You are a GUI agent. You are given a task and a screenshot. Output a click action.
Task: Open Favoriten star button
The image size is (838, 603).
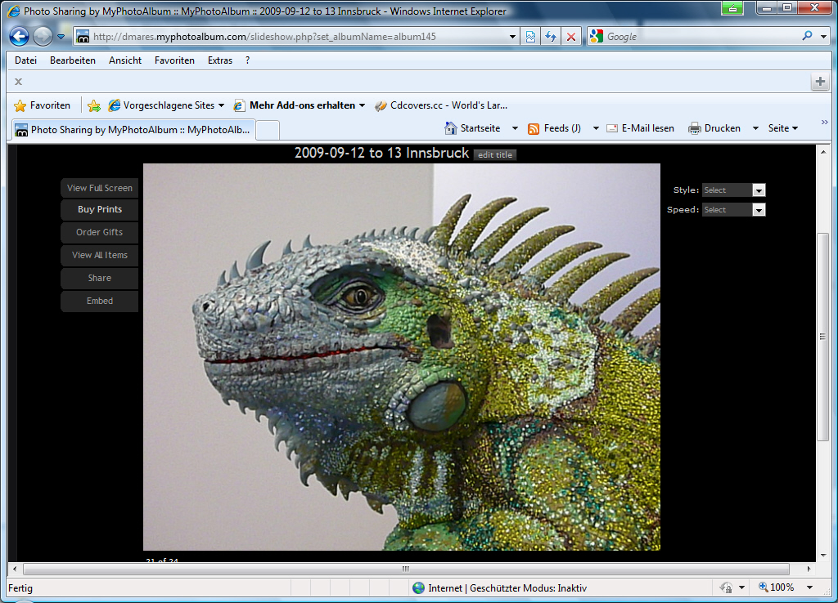(43, 105)
